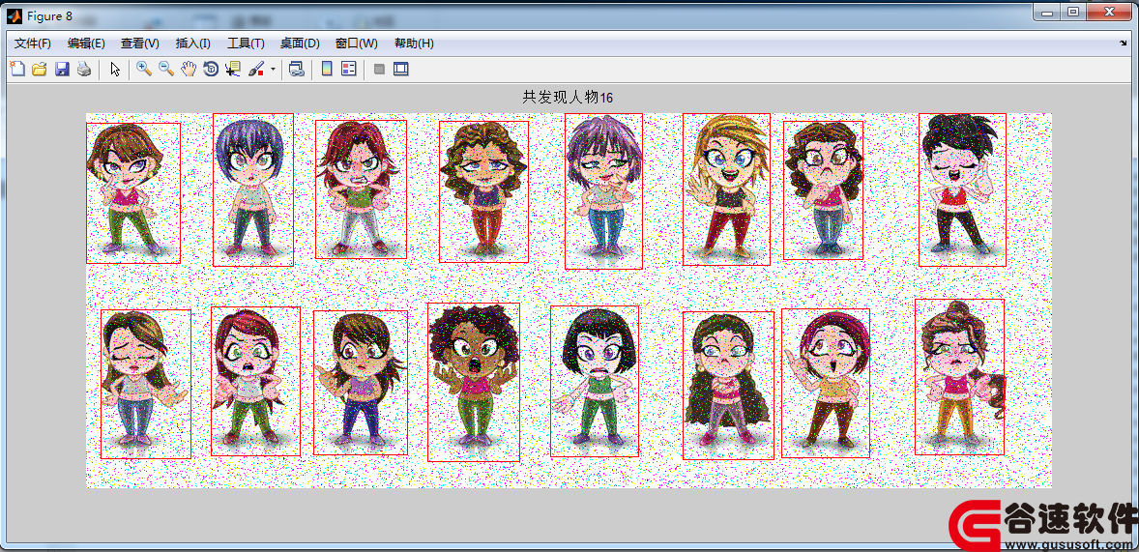The image size is (1139, 552).
Task: Click the New Figure icon
Action: [16, 69]
